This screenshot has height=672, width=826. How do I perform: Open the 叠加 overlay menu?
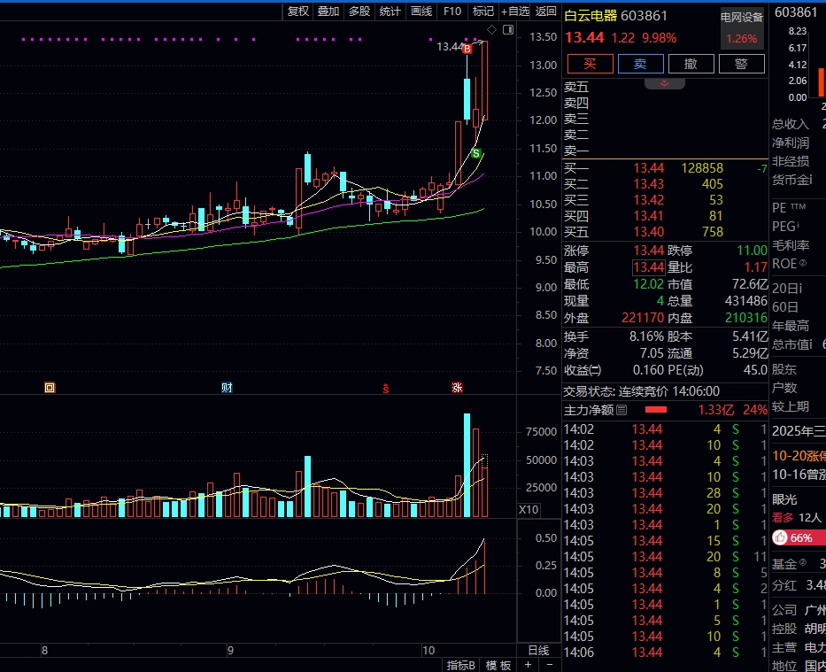tap(328, 11)
